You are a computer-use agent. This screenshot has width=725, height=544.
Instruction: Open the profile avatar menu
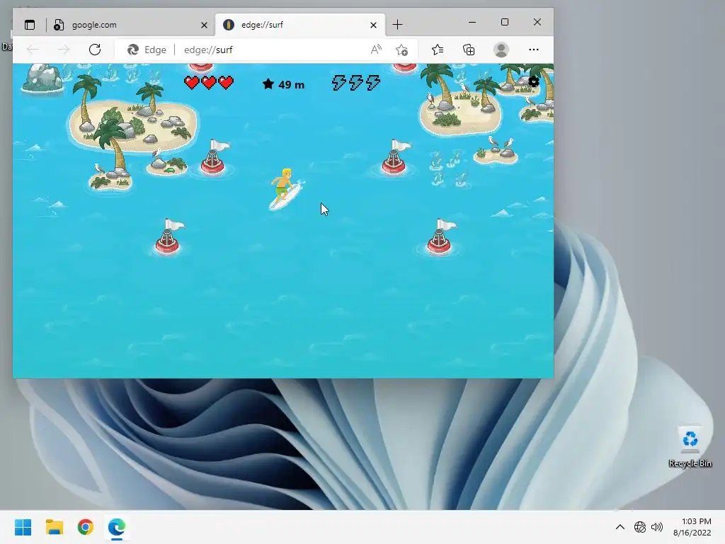[501, 50]
